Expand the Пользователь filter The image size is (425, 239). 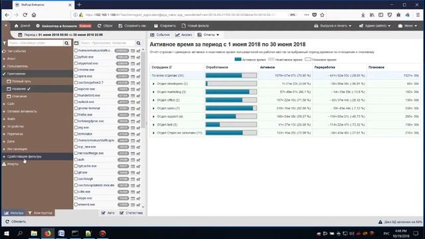point(4,66)
